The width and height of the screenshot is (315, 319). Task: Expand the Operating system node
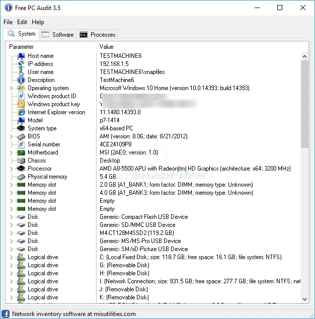click(x=12, y=88)
